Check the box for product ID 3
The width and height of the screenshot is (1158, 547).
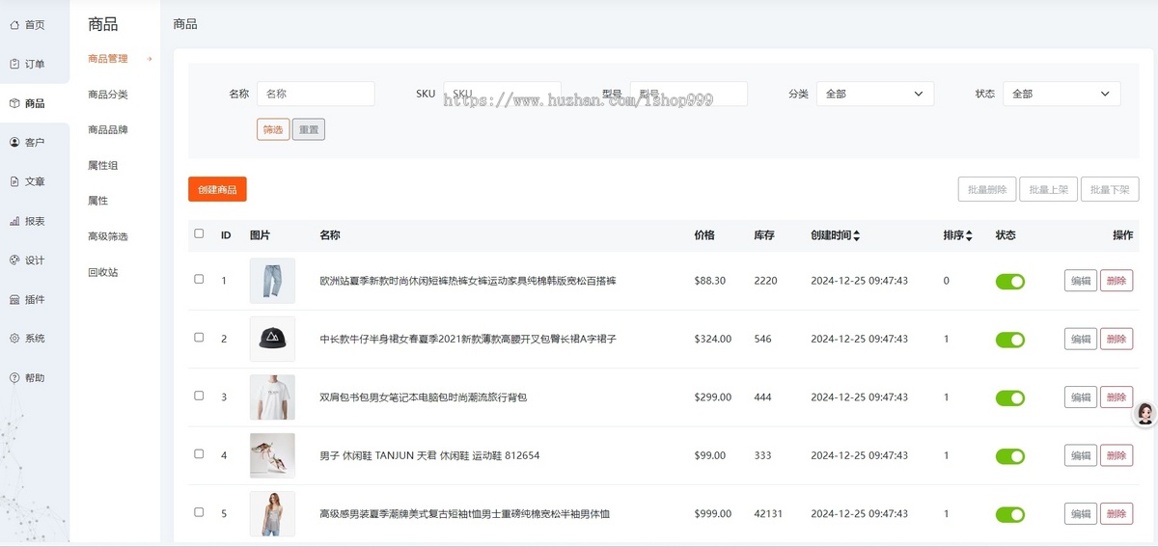(199, 396)
